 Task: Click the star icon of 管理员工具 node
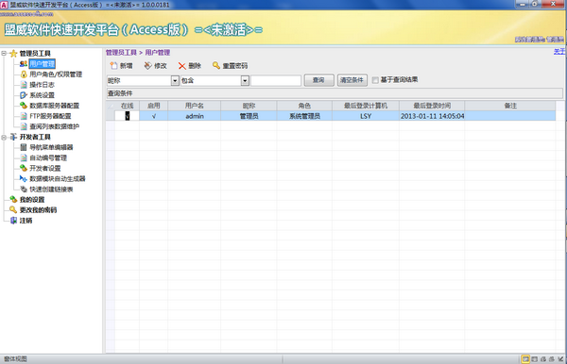point(13,54)
